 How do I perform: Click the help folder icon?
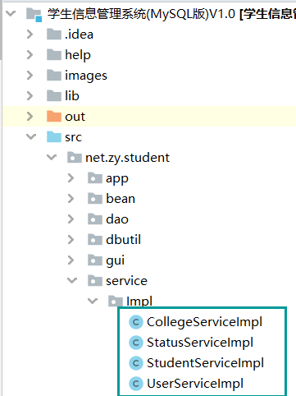(x=54, y=55)
